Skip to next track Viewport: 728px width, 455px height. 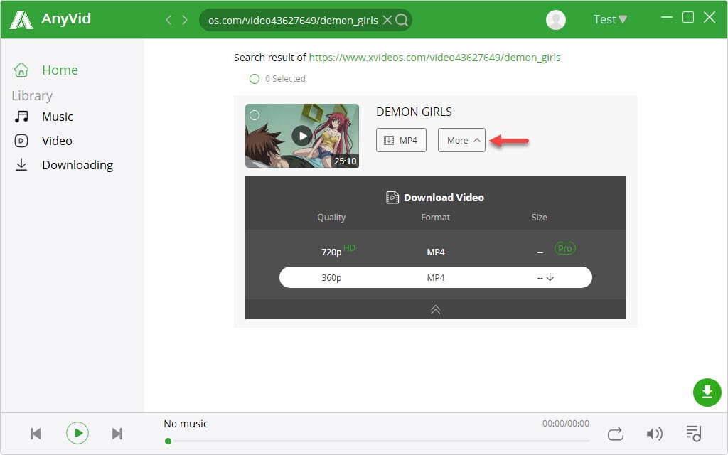coord(117,434)
